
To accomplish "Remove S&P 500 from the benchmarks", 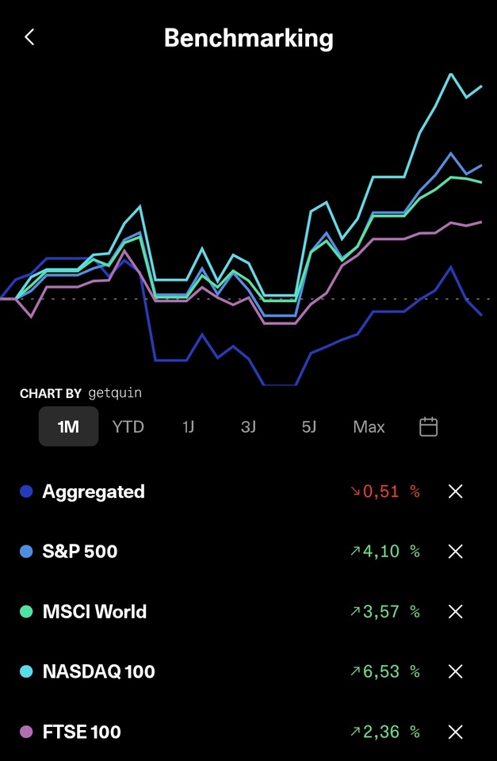I will click(455, 552).
